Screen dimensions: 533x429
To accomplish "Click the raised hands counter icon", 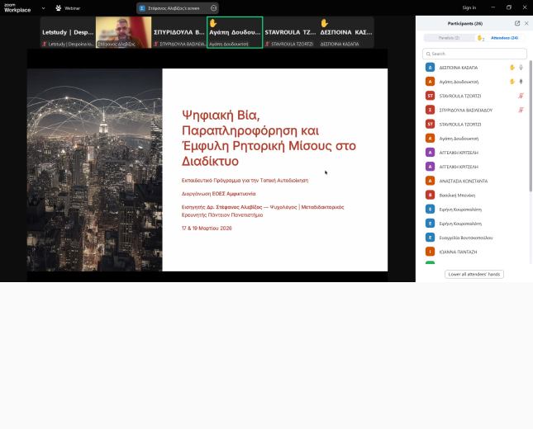I will pos(480,38).
